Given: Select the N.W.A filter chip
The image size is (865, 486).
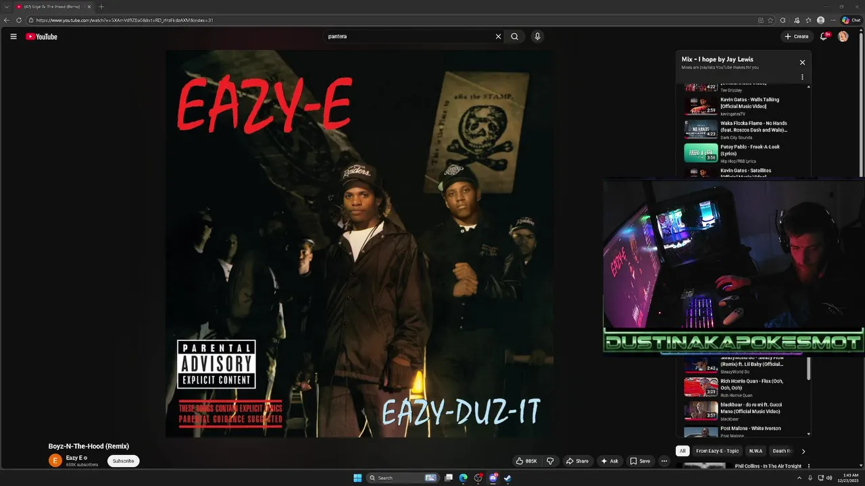Looking at the screenshot, I should click(756, 451).
